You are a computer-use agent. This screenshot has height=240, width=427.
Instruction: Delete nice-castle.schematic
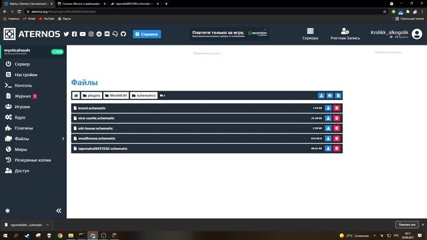click(x=336, y=118)
